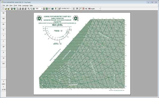
Task: Click right ASHRAE logo on chart
Action: 76,18
